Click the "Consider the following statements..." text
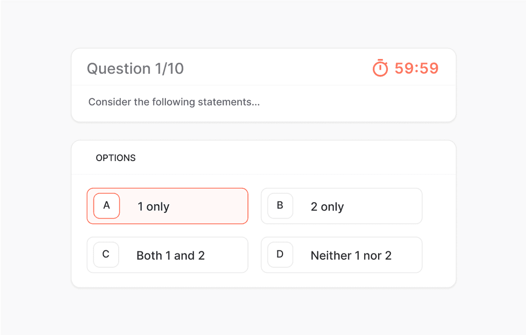Screen dimensions: 526x335 (x=174, y=102)
